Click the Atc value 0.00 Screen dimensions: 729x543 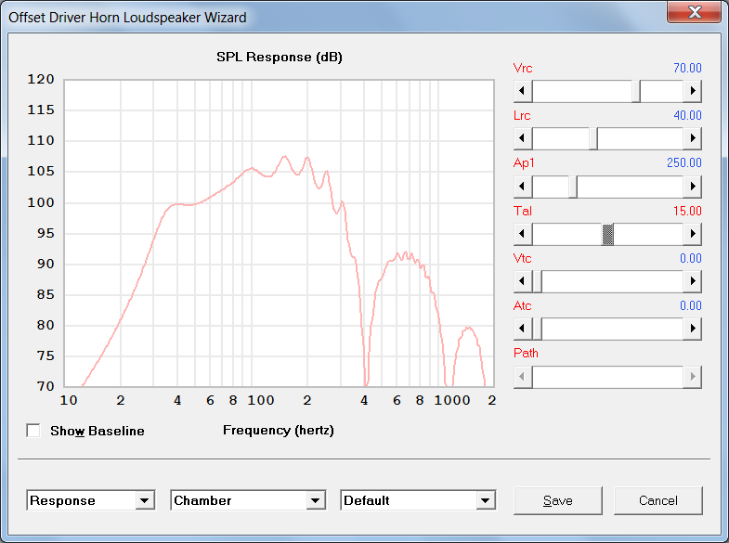pos(690,305)
